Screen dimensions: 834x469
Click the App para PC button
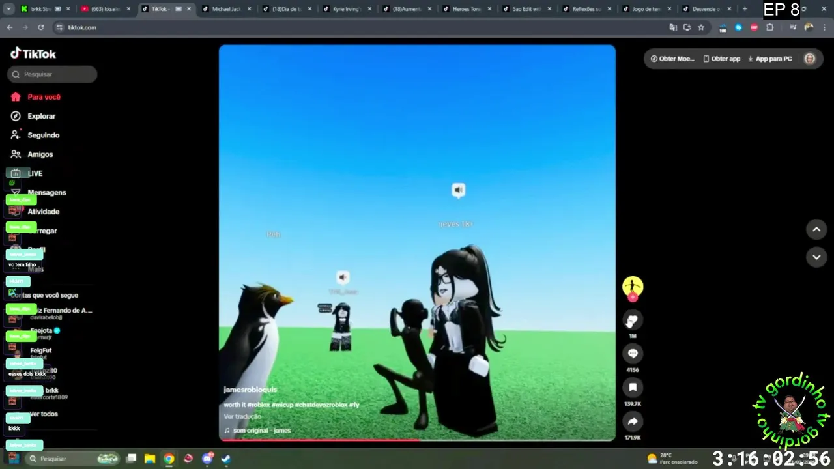[770, 59]
